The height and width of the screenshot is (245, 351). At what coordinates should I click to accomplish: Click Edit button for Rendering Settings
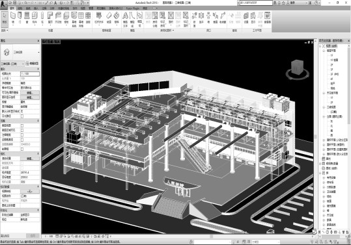[30, 159]
